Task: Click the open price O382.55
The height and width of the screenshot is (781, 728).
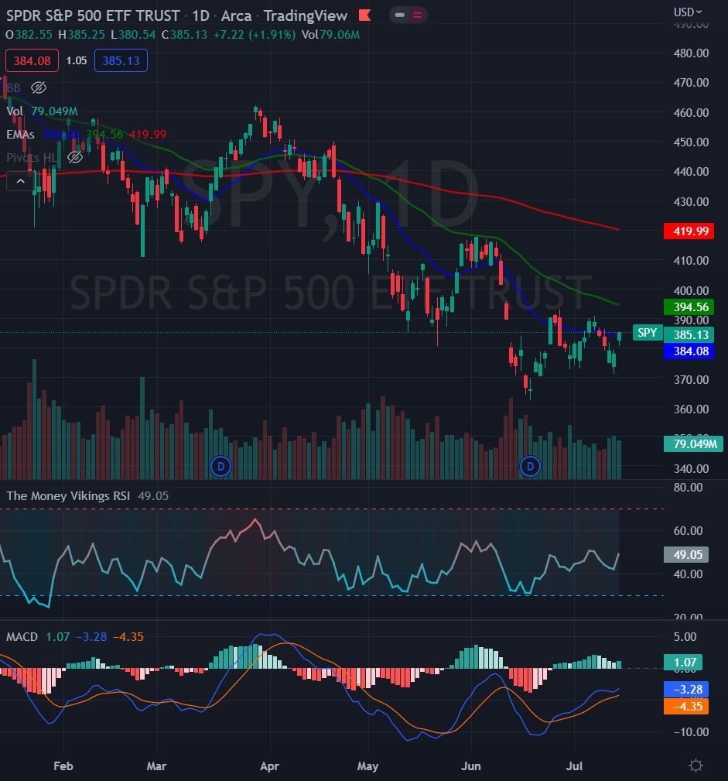Action: click(29, 35)
